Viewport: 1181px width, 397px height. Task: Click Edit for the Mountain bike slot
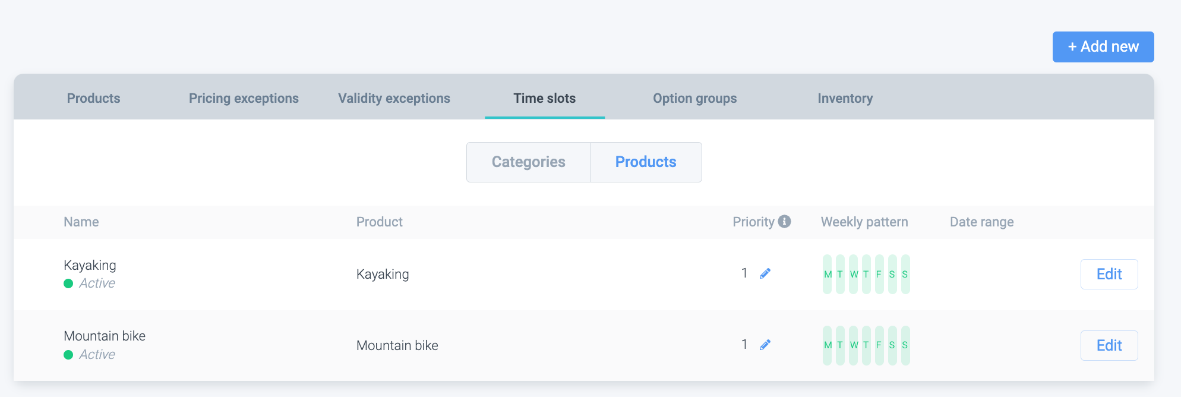(x=1109, y=345)
